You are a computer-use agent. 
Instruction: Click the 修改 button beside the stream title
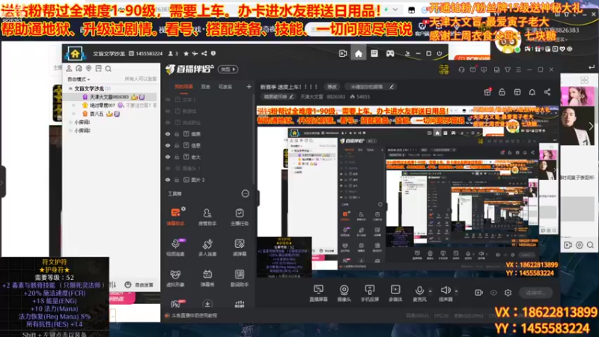[x=332, y=87]
